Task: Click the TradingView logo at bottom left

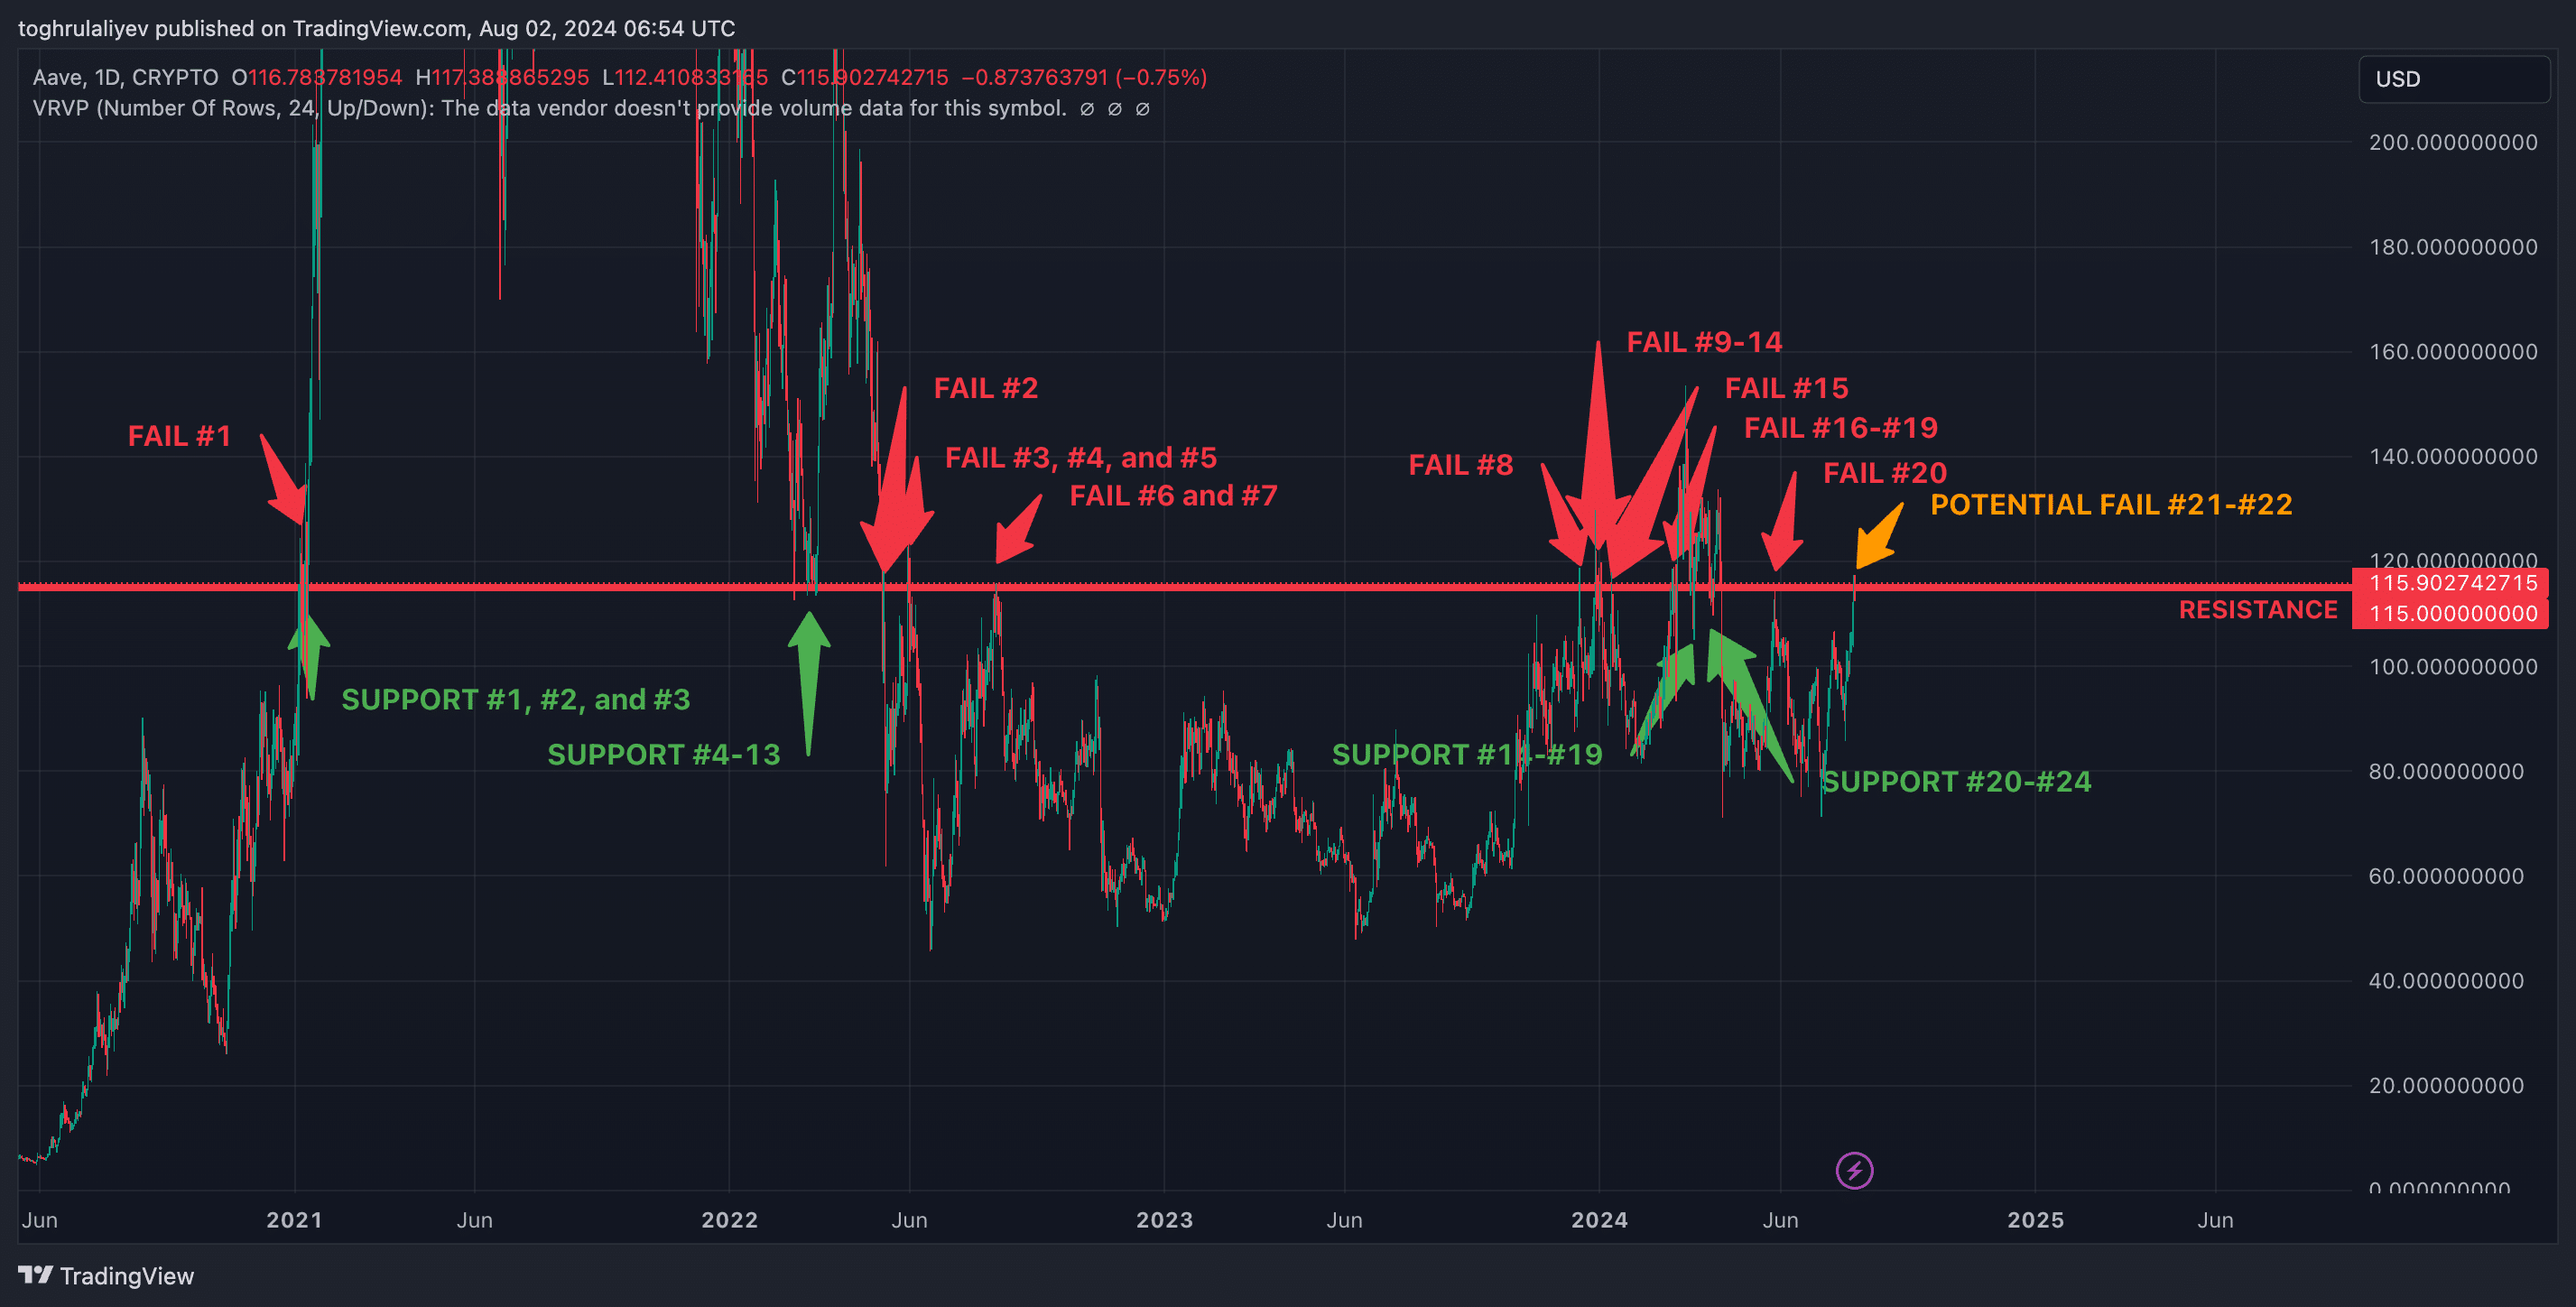Action: coord(106,1276)
